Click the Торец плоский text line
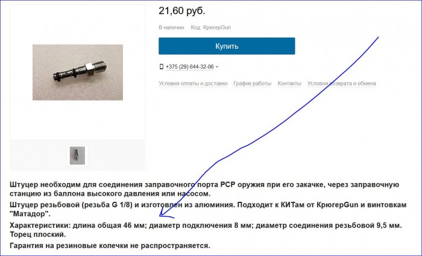 tap(37, 234)
